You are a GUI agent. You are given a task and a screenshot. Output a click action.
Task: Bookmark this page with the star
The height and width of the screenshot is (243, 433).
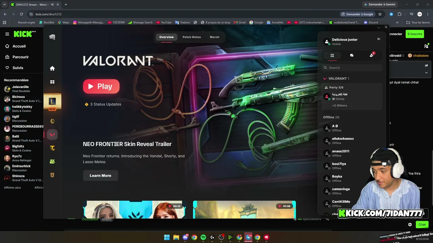tap(380, 14)
